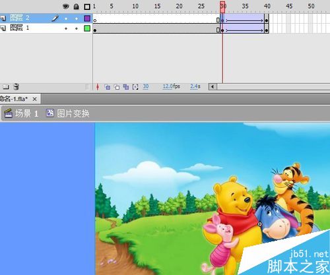Close the .fla document tab
The width and height of the screenshot is (330, 275).
(34, 100)
